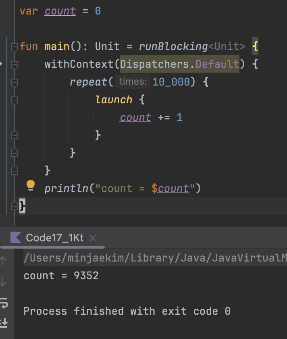287x339 pixels.
Task: Click 'runBlocking' in main declaration
Action: pos(173,46)
